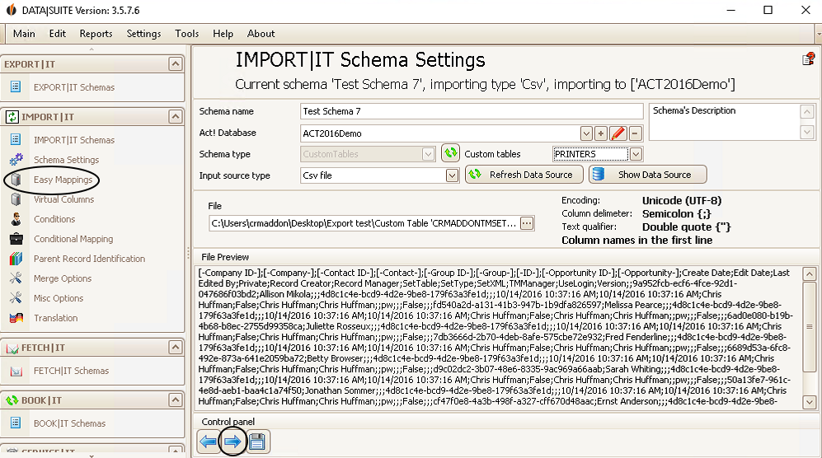Click the Schema Settings gears icon
822x458 pixels.
click(x=16, y=159)
